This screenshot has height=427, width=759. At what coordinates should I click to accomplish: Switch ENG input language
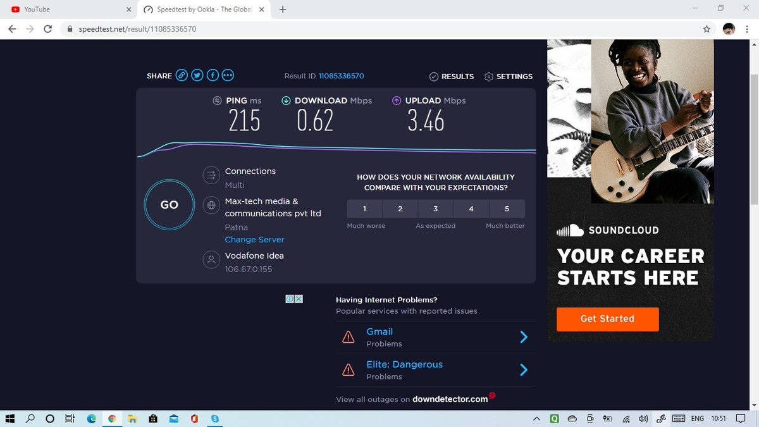coord(697,419)
